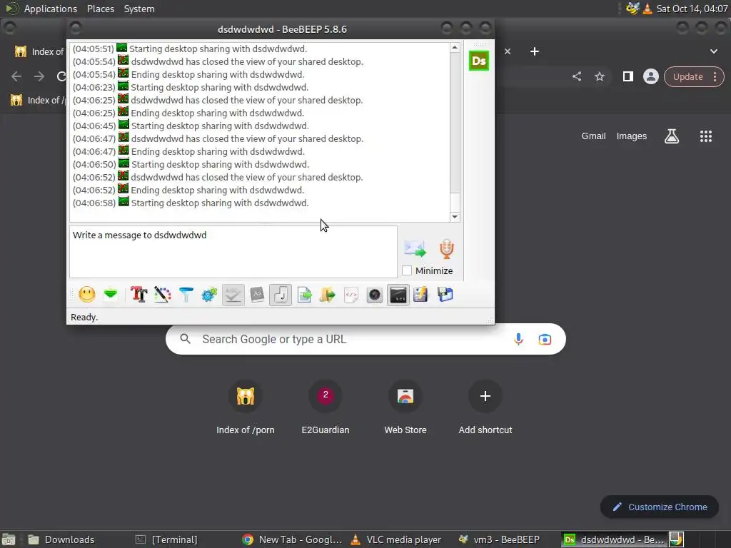Screen dimensions: 731x548
Task: Click the chat log scrollbar down arrow
Action: click(455, 217)
